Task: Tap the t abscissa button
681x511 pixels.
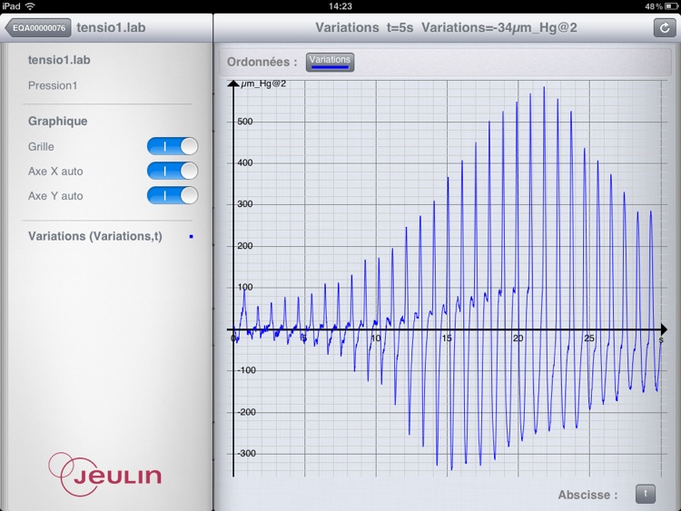Action: click(646, 494)
